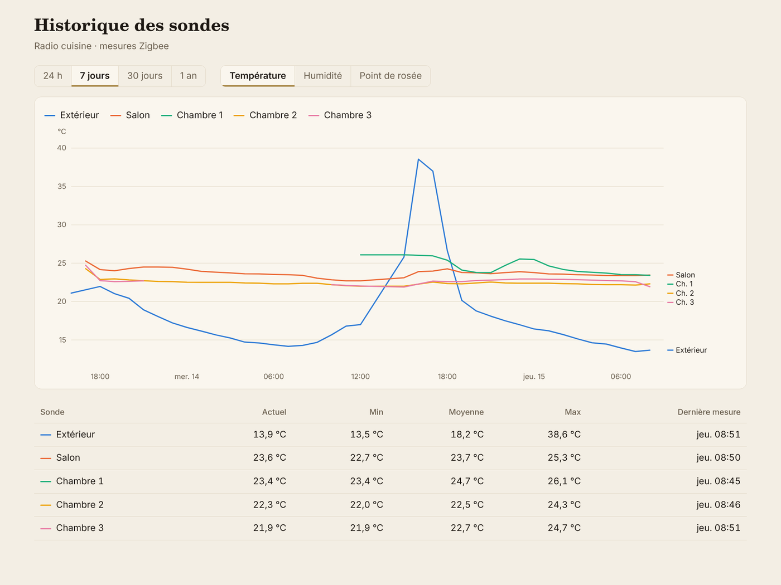This screenshot has height=585, width=781.
Task: Click last measurement jeu. 08:45
Action: (719, 481)
